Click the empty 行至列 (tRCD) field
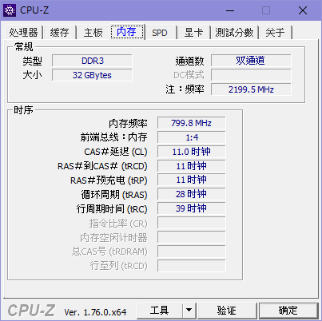 pos(191,266)
